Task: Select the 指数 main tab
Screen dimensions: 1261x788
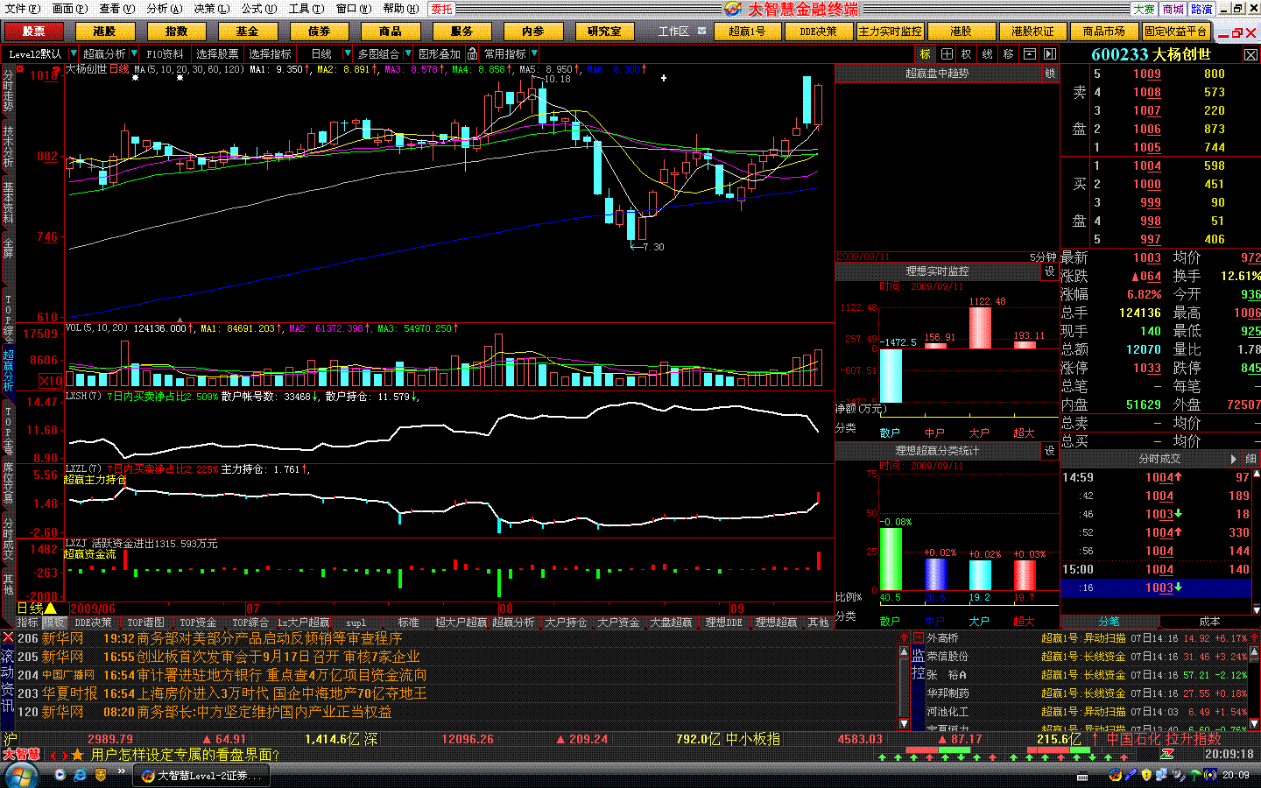Action: 176,32
